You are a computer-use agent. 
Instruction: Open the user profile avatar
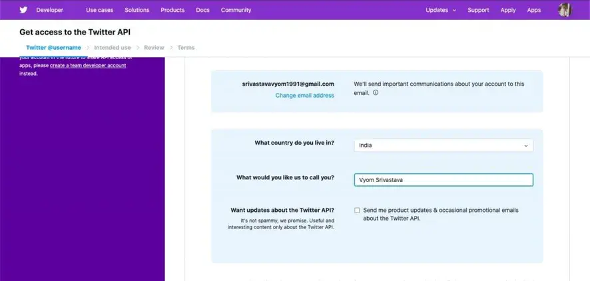click(565, 10)
